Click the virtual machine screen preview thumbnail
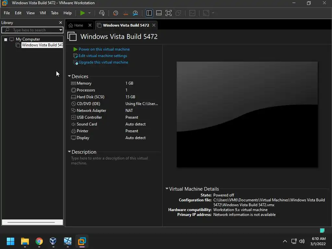This screenshot has height=249, width=332. pyautogui.click(x=247, y=114)
